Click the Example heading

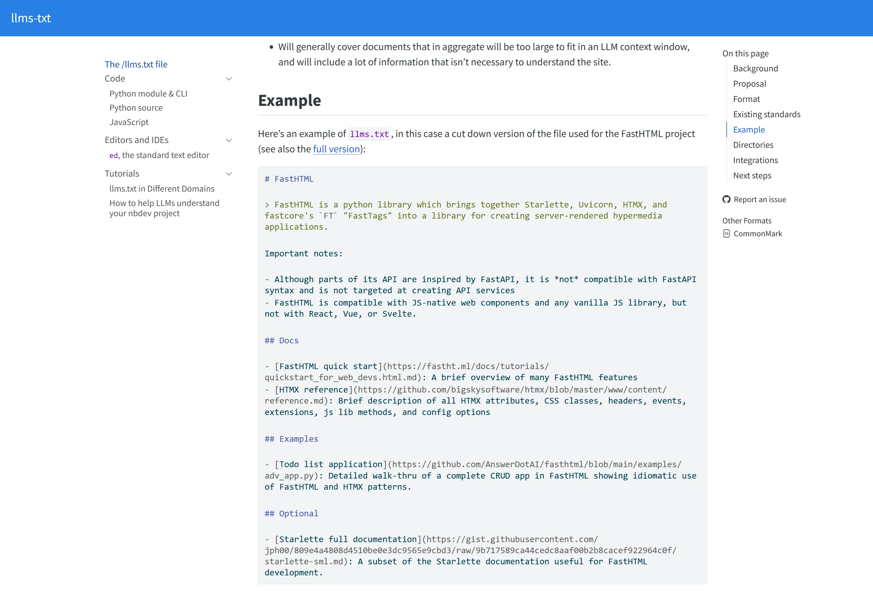tap(289, 100)
